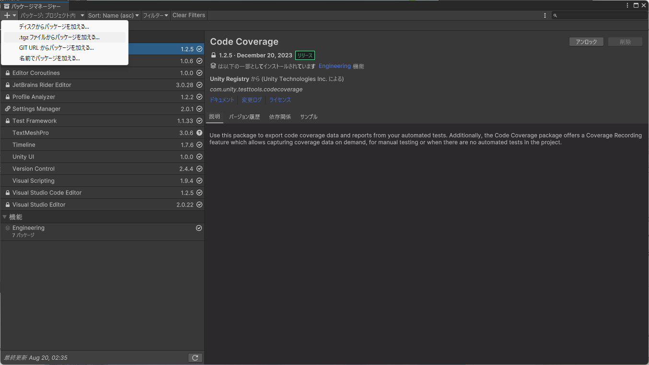This screenshot has width=649, height=365.
Task: Click installed checkmark on Timeline row
Action: tap(199, 145)
